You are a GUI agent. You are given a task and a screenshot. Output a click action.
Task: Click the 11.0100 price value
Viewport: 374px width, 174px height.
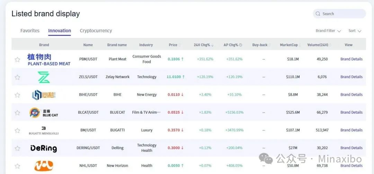(173, 77)
